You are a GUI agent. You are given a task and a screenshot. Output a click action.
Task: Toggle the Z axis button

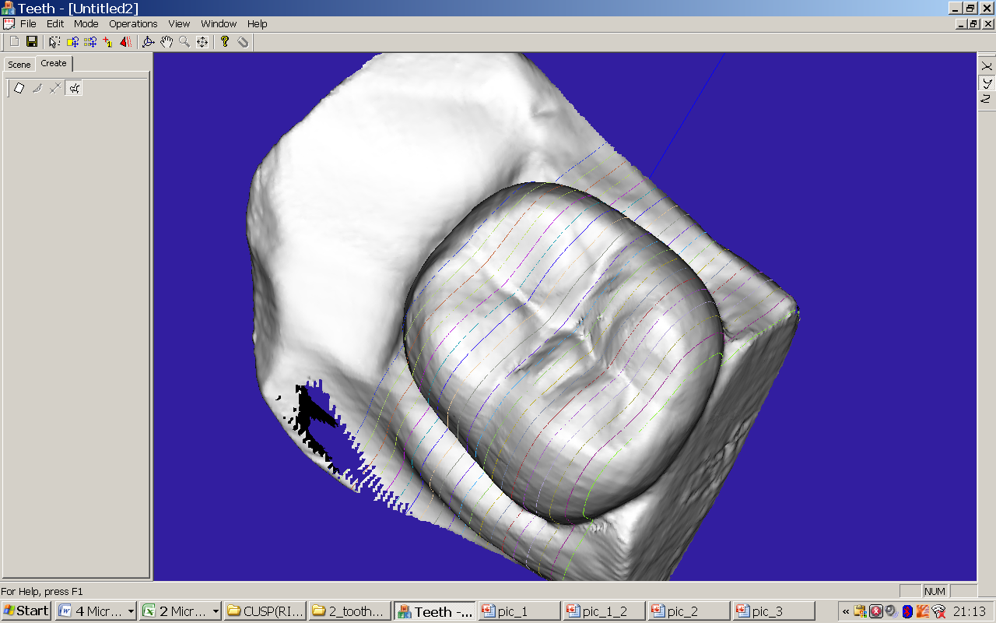(986, 98)
